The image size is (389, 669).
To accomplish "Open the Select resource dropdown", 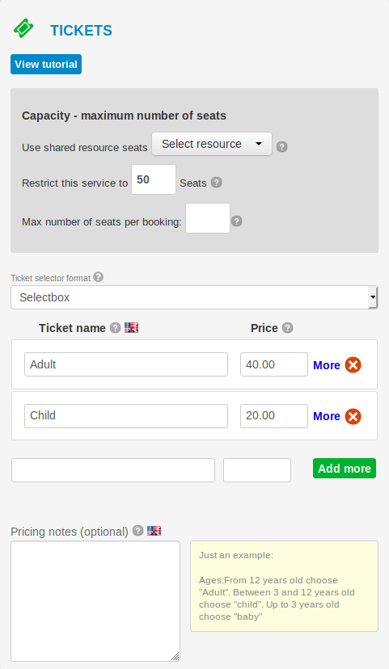I will [212, 144].
